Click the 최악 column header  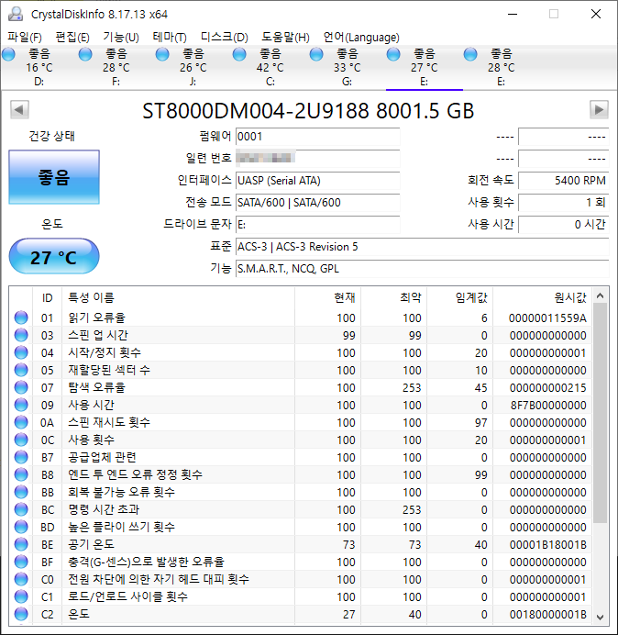pyautogui.click(x=393, y=297)
